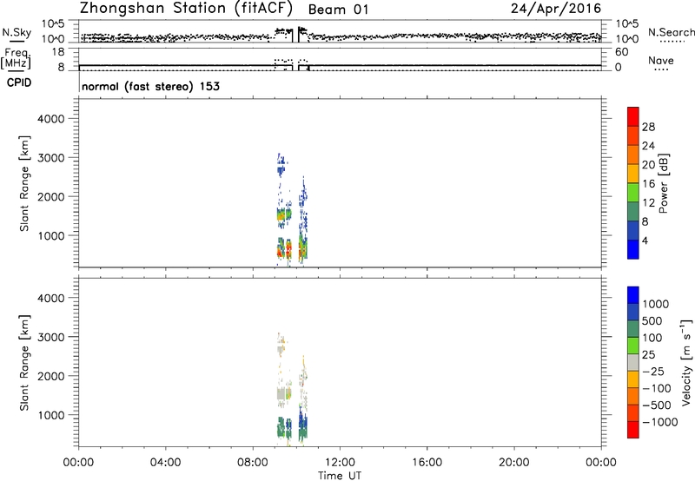Click the -25 label on Velocity colorbar
This screenshot has width=695, height=481.
[x=653, y=371]
